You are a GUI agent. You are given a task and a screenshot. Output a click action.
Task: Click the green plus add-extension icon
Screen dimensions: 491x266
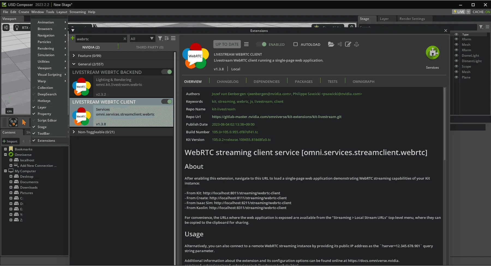click(73, 38)
